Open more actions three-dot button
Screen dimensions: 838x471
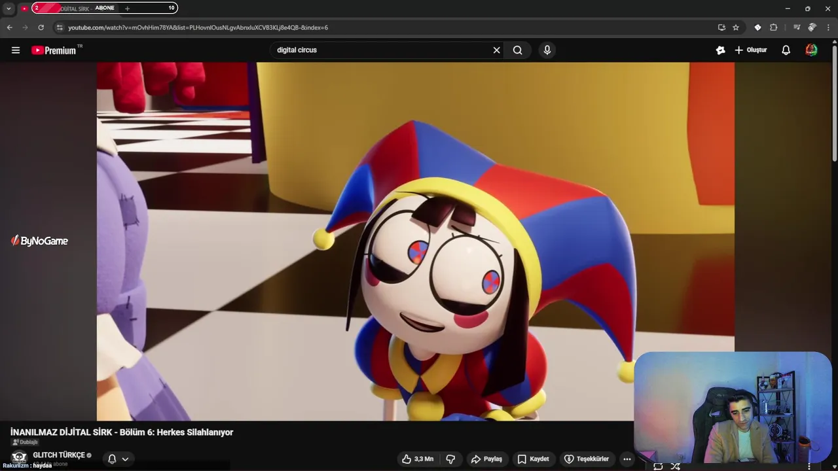(x=627, y=459)
